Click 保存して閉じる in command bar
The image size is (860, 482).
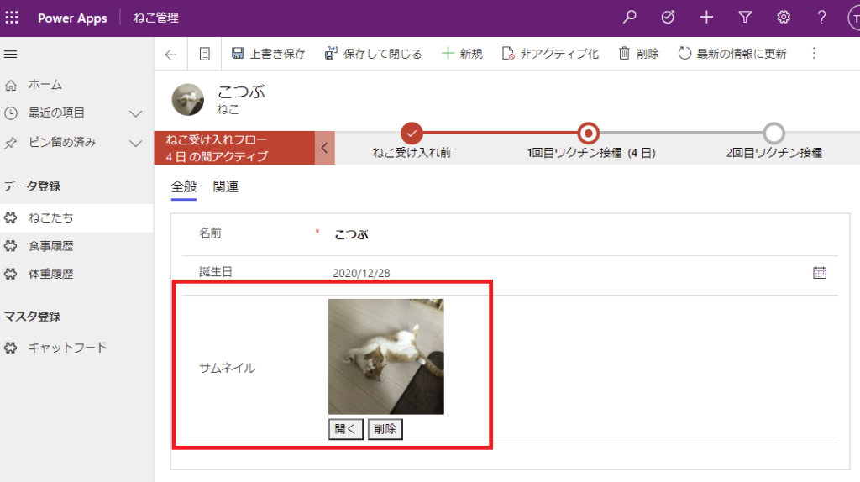(x=373, y=54)
